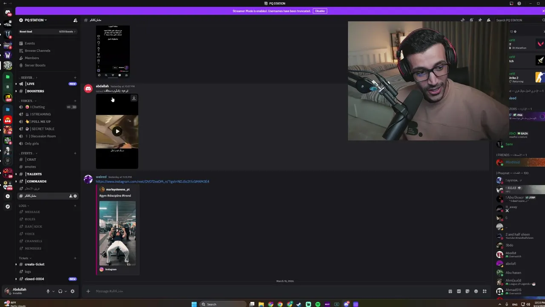Open pinned messages
The width and height of the screenshot is (545, 307).
click(x=480, y=20)
